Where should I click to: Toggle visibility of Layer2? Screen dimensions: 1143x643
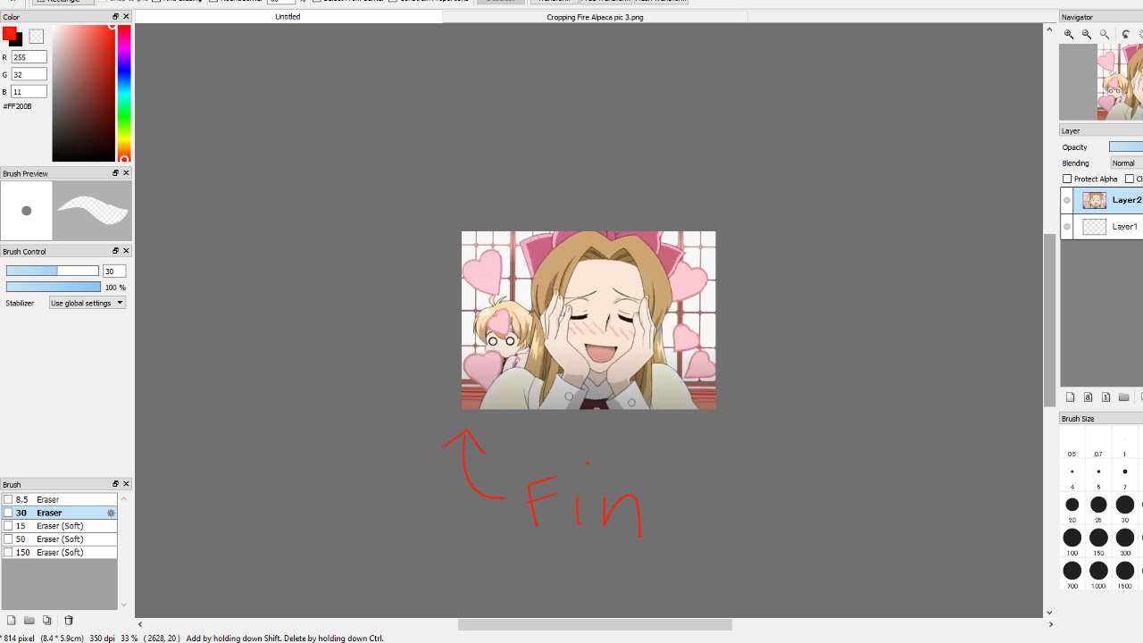click(1067, 200)
